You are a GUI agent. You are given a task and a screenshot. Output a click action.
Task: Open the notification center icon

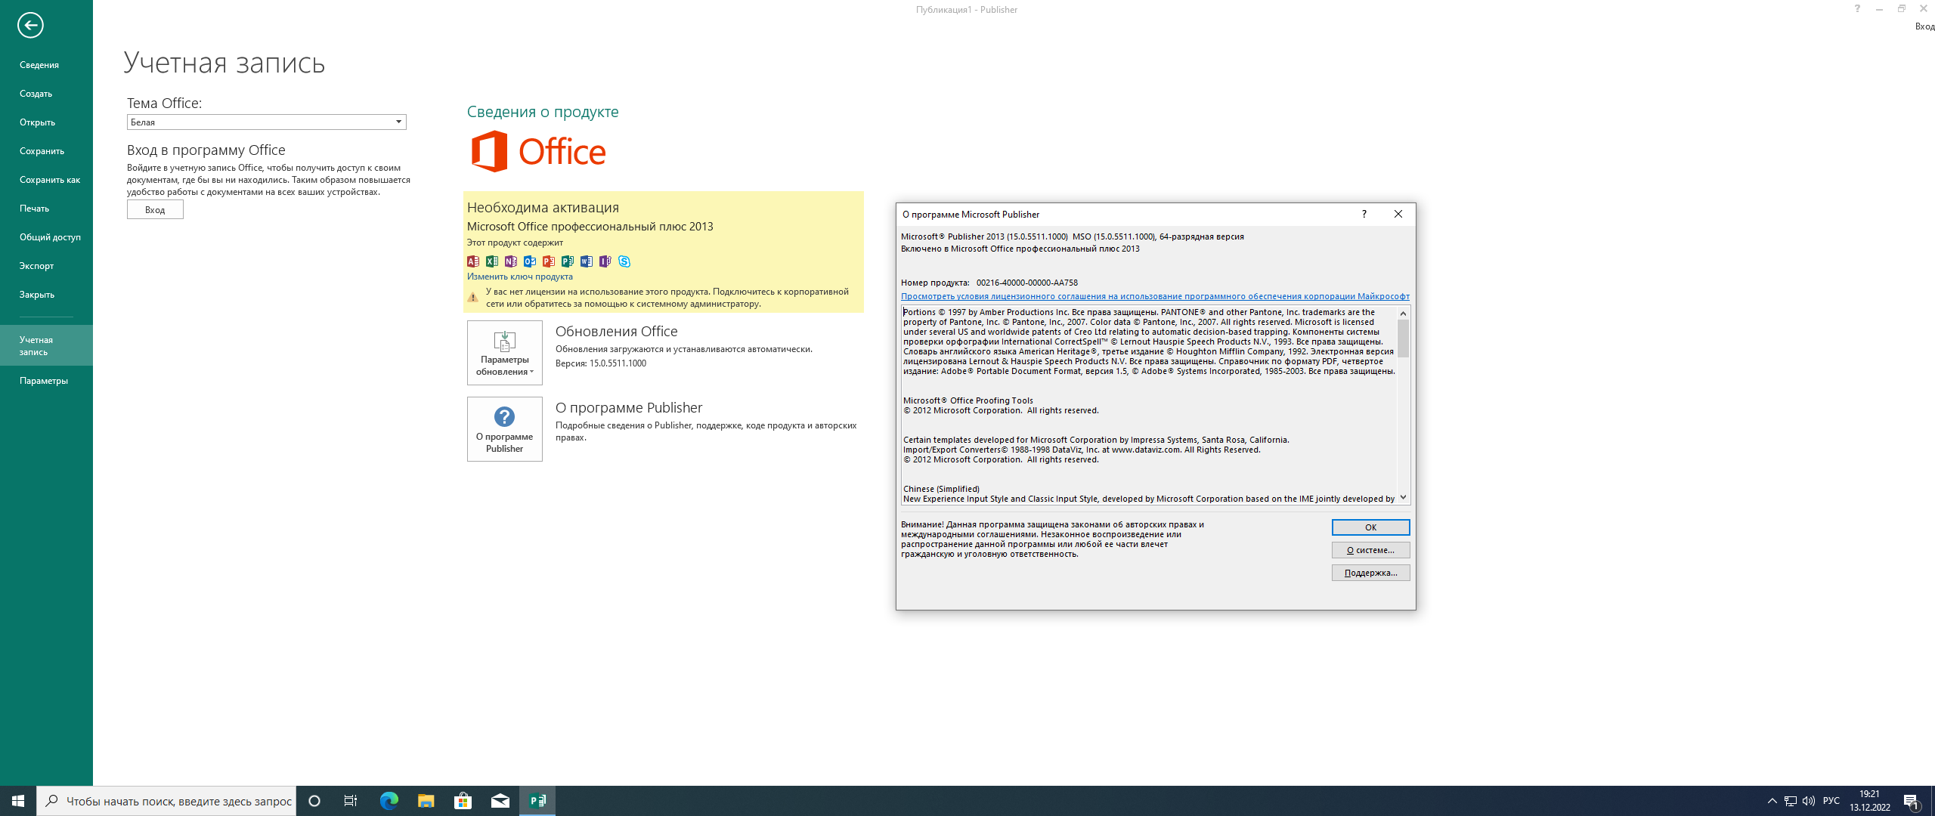(x=1912, y=801)
